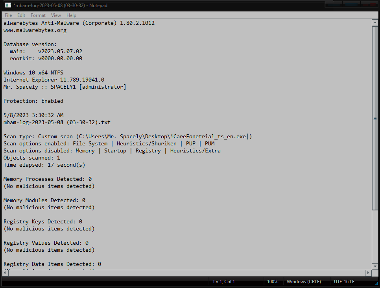Click 'Ln 1, Col 1' in status bar
The height and width of the screenshot is (288, 380).
coord(224,282)
